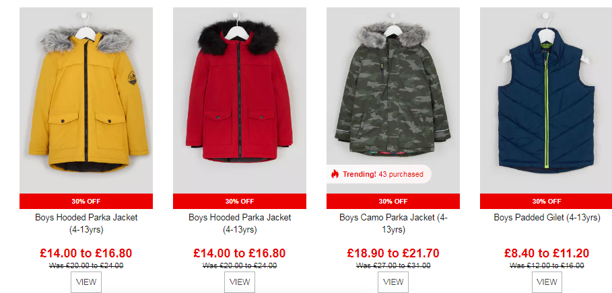Open the navy padded gilet image
The width and height of the screenshot is (612, 293).
(x=546, y=101)
